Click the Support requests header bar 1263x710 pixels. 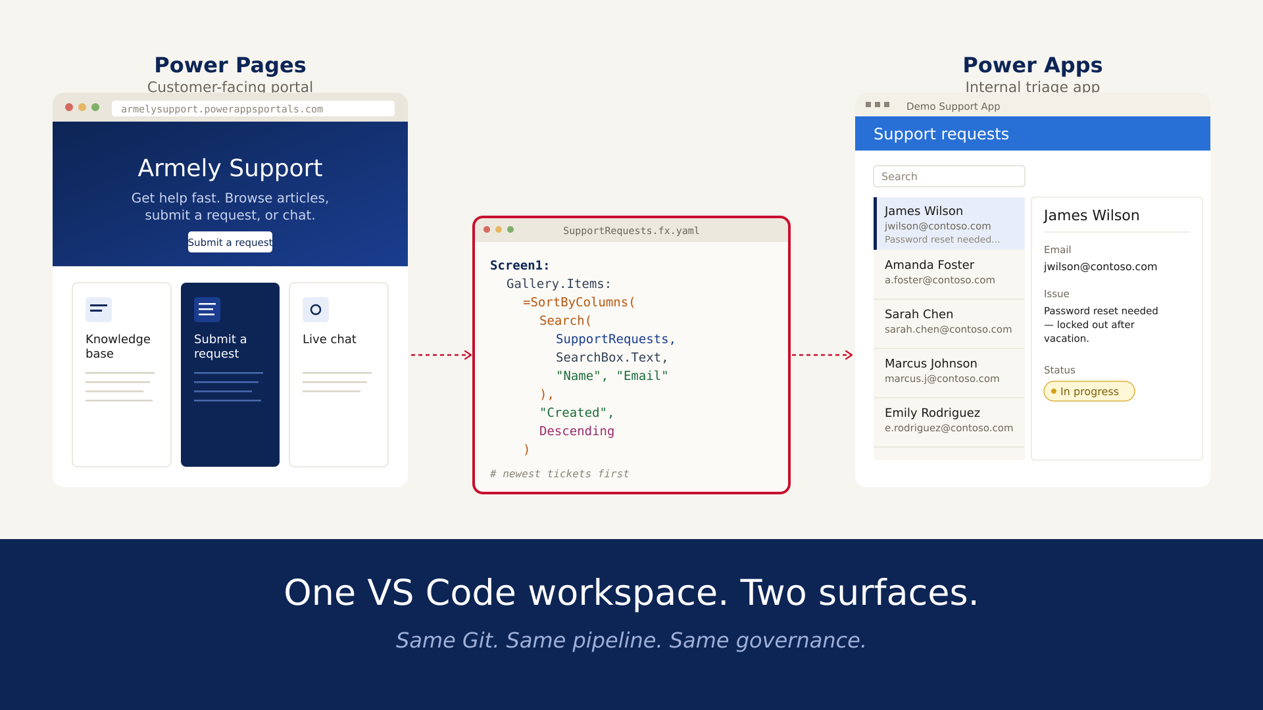1033,133
